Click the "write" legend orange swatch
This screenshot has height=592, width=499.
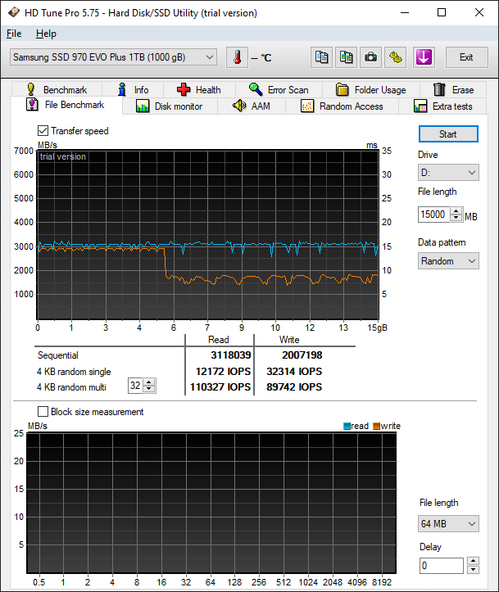[x=376, y=426]
